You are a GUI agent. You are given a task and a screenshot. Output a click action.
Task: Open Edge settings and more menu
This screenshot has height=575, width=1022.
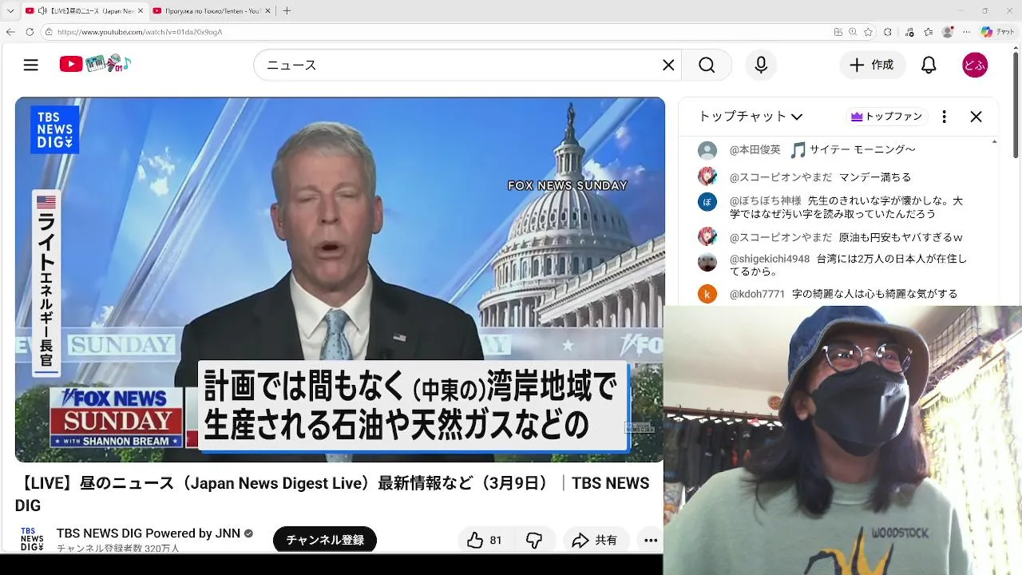pyautogui.click(x=967, y=32)
